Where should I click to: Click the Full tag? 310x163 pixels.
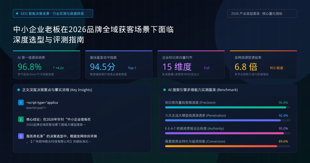pos(207,68)
